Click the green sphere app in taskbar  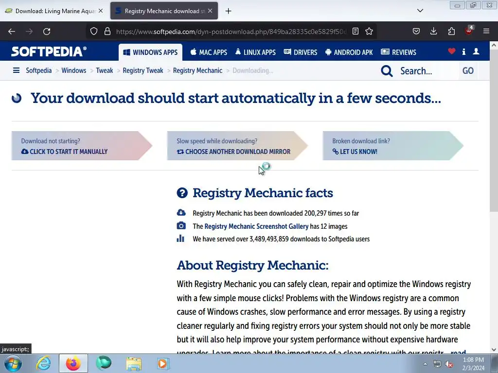pyautogui.click(x=104, y=363)
